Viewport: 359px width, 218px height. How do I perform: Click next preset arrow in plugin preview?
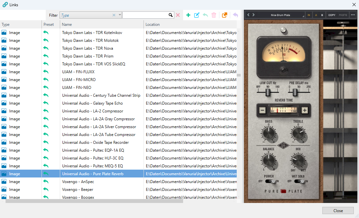pyautogui.click(x=253, y=15)
